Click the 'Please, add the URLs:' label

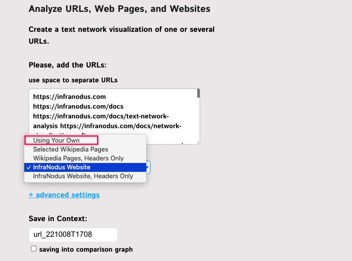67,65
